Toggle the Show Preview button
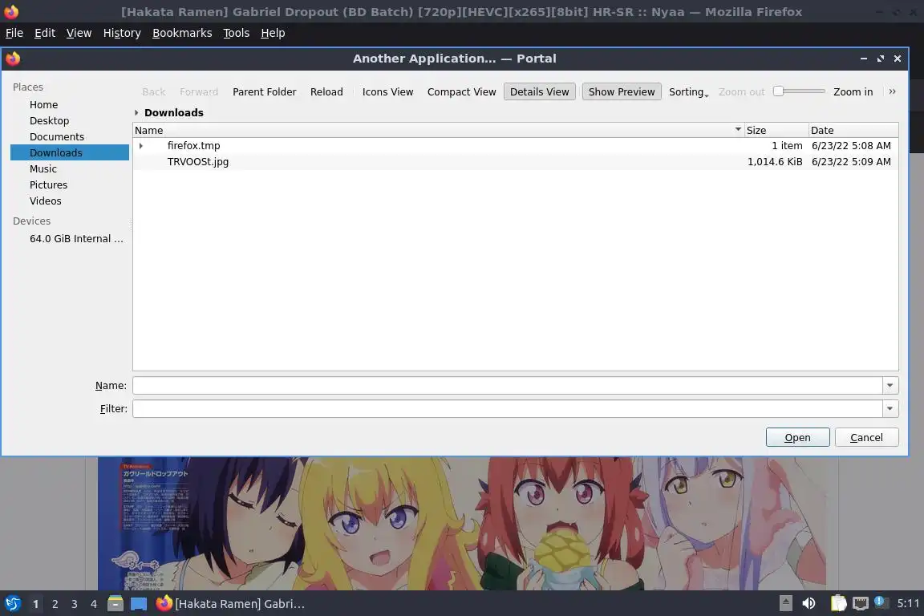The height and width of the screenshot is (616, 924). pyautogui.click(x=622, y=92)
